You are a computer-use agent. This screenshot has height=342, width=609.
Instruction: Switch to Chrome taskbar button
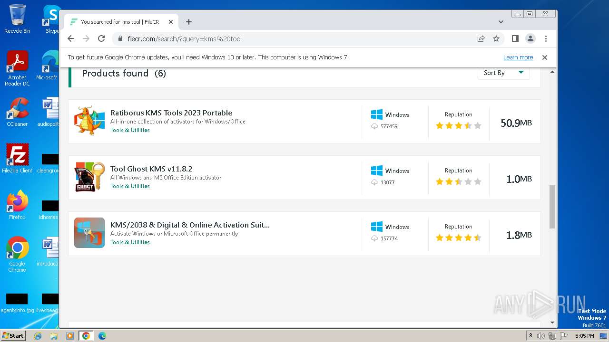(86, 336)
